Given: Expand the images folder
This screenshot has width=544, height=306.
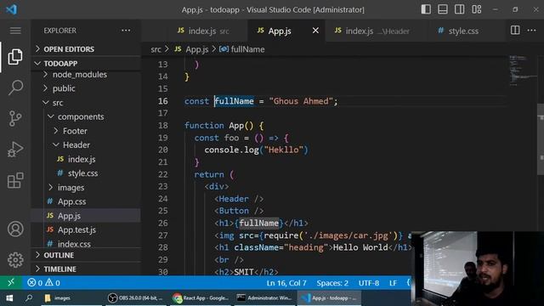Looking at the screenshot, I should click(86, 188).
